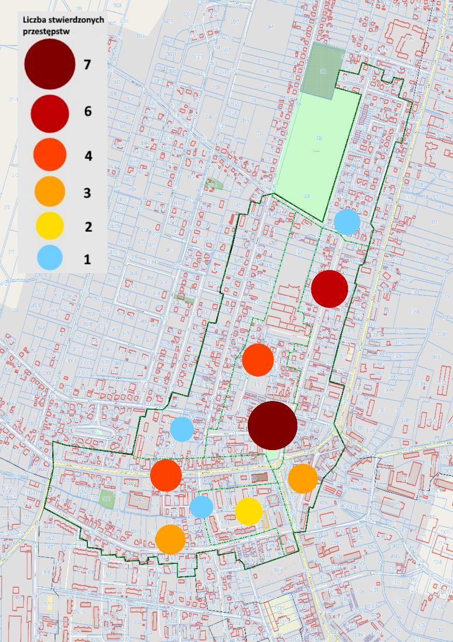Select the southernmost orange marker on the map
The image size is (453, 642).
point(171,540)
